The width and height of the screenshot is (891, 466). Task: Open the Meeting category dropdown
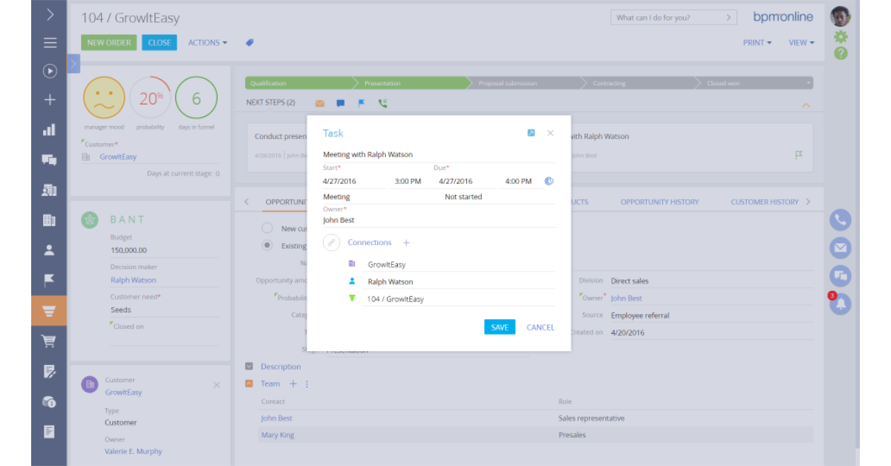coord(379,197)
